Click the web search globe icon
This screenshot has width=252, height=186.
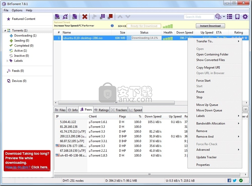[x=218, y=17]
